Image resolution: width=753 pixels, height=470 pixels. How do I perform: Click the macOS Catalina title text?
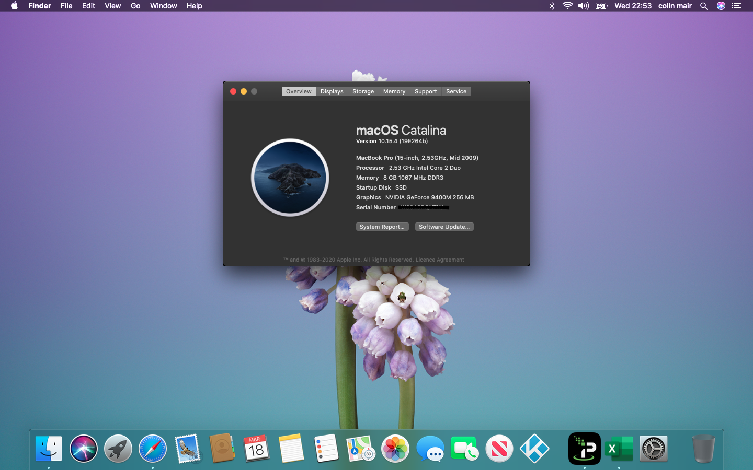(401, 130)
